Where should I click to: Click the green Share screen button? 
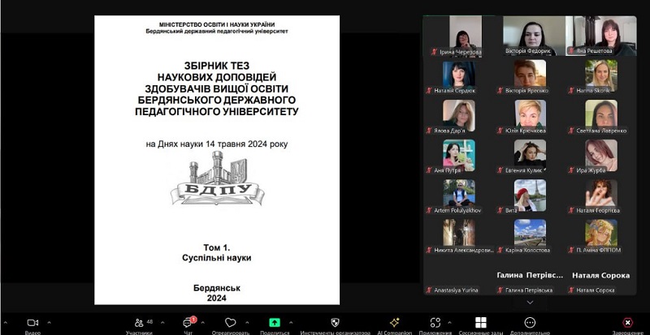[x=275, y=322]
